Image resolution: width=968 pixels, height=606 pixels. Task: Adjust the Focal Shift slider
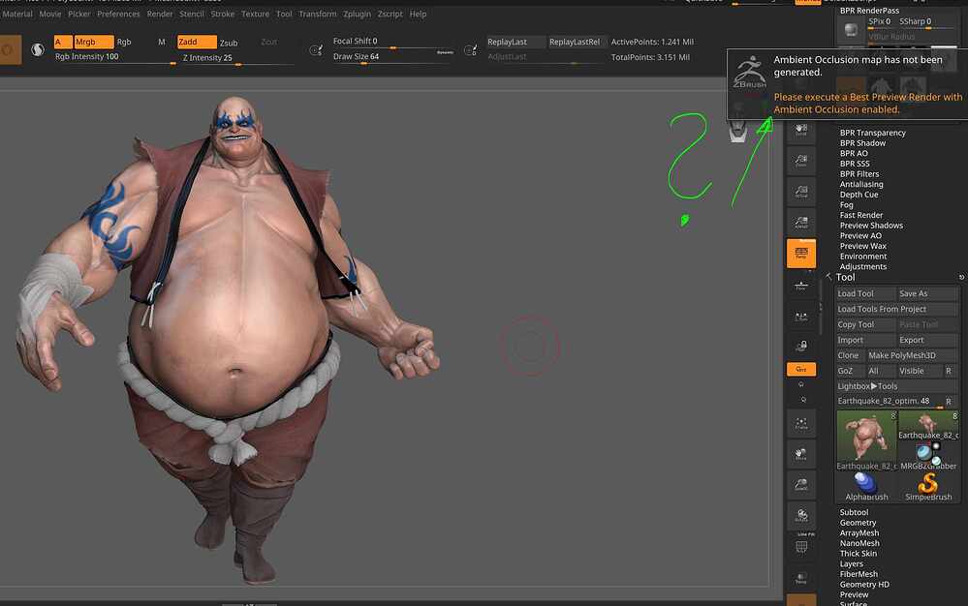[x=393, y=42]
